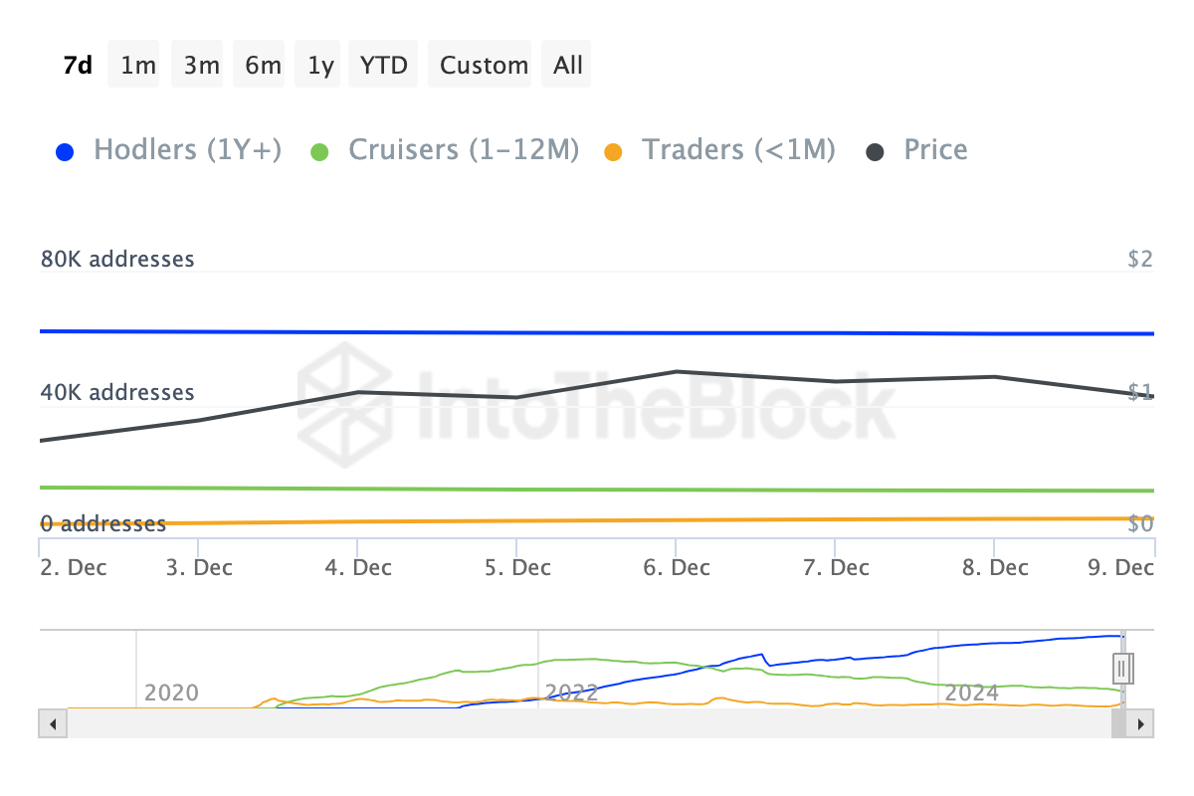1194x796 pixels.
Task: Choose the YTD range
Action: pyautogui.click(x=384, y=65)
